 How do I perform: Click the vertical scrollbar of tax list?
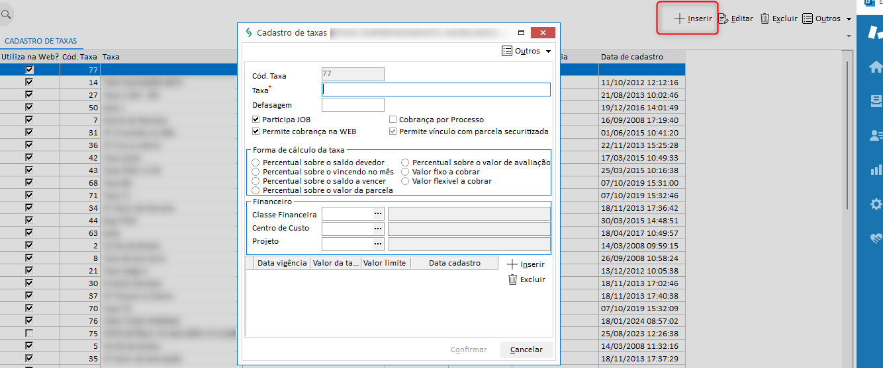point(849,198)
